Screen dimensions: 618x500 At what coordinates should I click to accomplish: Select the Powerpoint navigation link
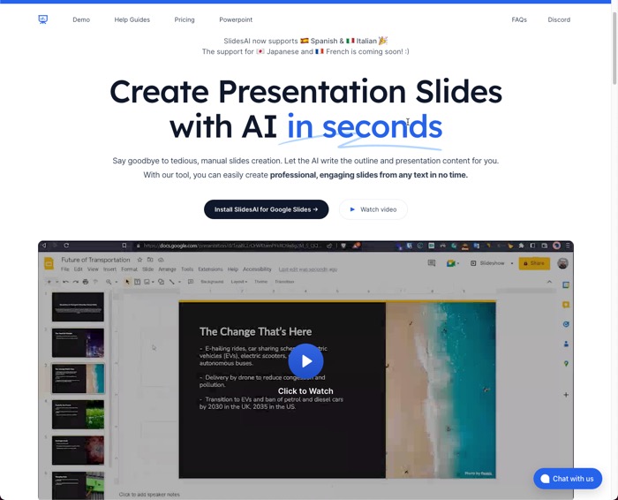[x=236, y=19]
